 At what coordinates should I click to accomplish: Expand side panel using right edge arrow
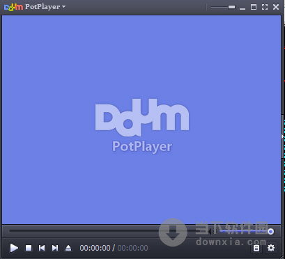click(x=282, y=136)
